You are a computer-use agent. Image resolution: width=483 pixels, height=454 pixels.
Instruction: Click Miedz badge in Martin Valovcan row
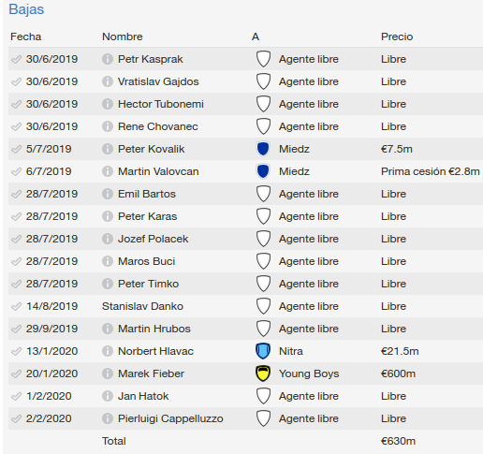coord(263,171)
